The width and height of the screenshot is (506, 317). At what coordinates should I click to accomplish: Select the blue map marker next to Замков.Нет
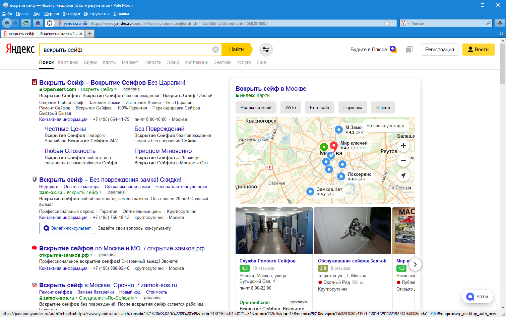[x=310, y=191]
